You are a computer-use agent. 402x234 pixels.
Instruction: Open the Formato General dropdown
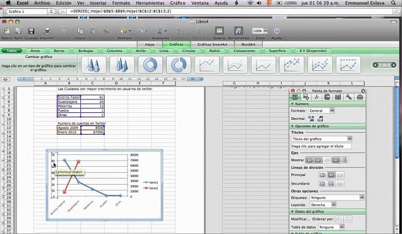pyautogui.click(x=321, y=111)
